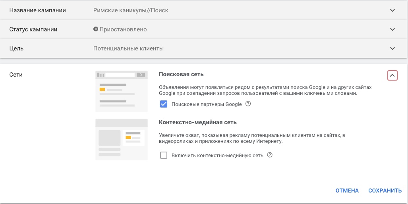Expand the Название кампании row chevron
Screen dimensions: 408x204
393,10
